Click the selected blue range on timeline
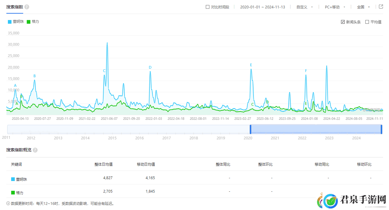The height and width of the screenshot is (210, 389). (316, 129)
